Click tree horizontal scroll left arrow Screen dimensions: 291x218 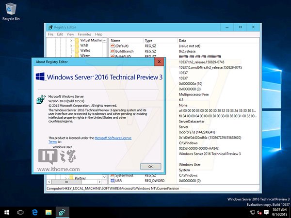click(49, 182)
